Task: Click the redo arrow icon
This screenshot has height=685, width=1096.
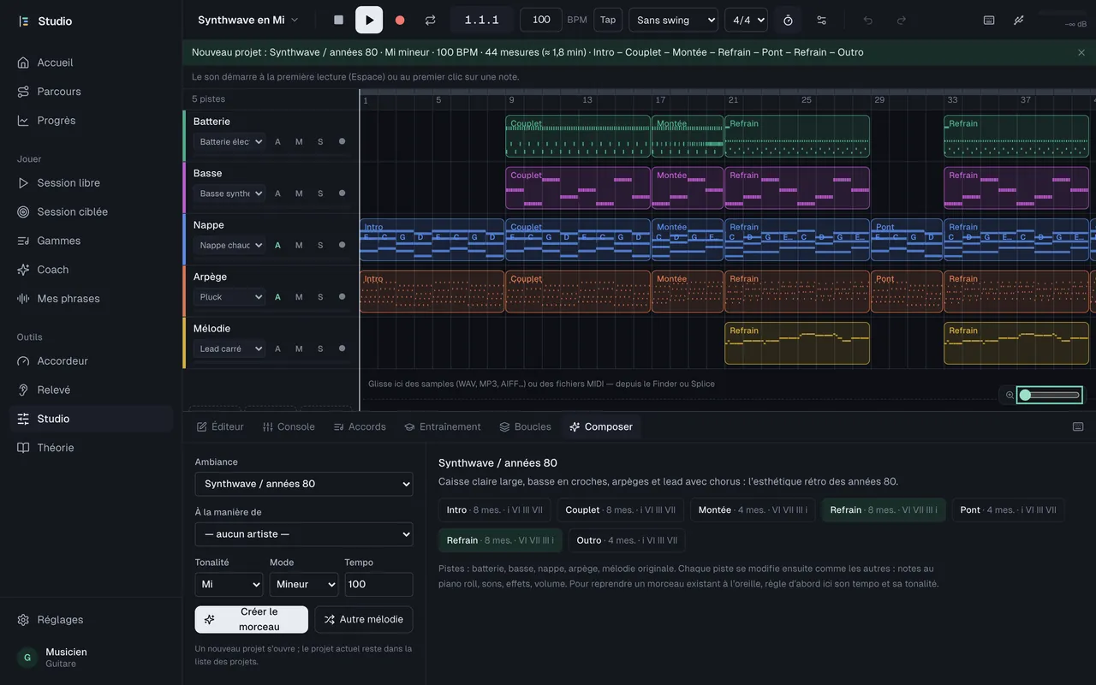Action: (901, 20)
